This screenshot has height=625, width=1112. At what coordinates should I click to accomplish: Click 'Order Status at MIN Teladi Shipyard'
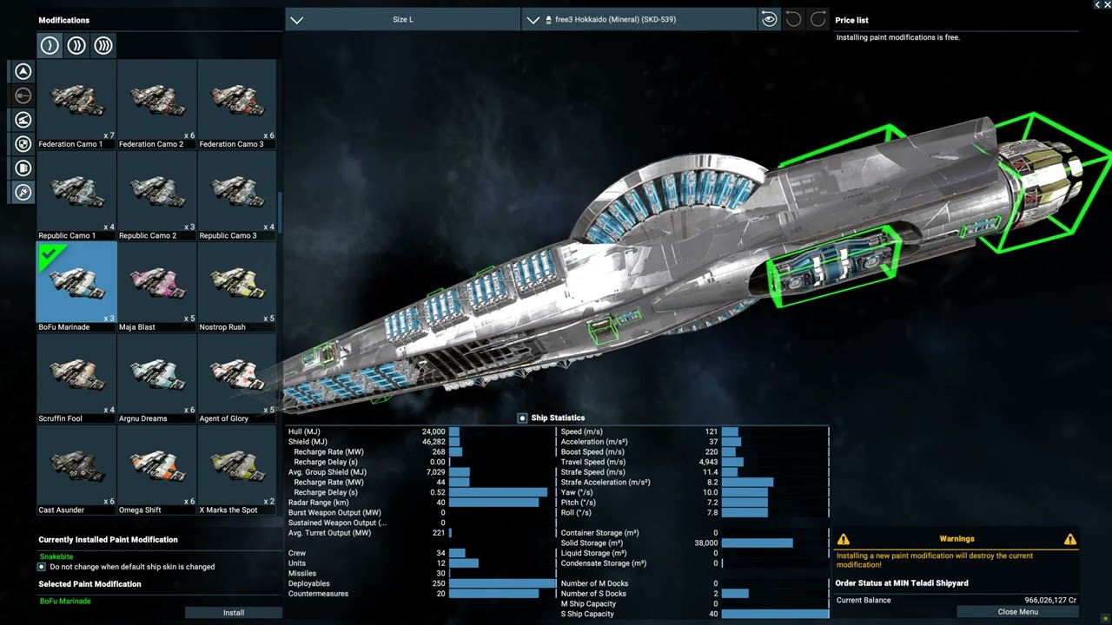tap(902, 583)
